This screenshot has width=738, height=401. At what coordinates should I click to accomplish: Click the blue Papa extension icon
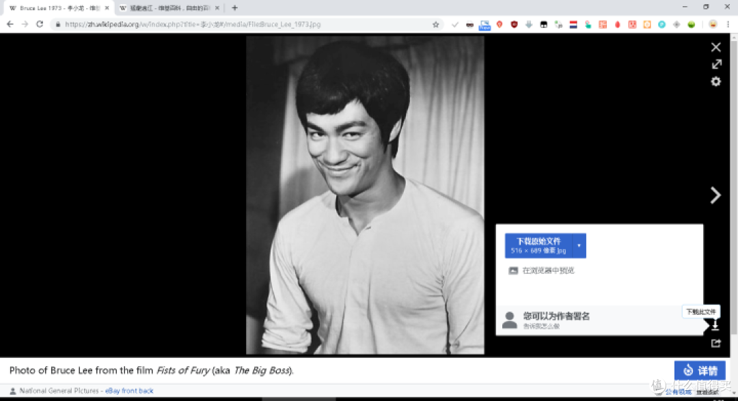coord(484,25)
